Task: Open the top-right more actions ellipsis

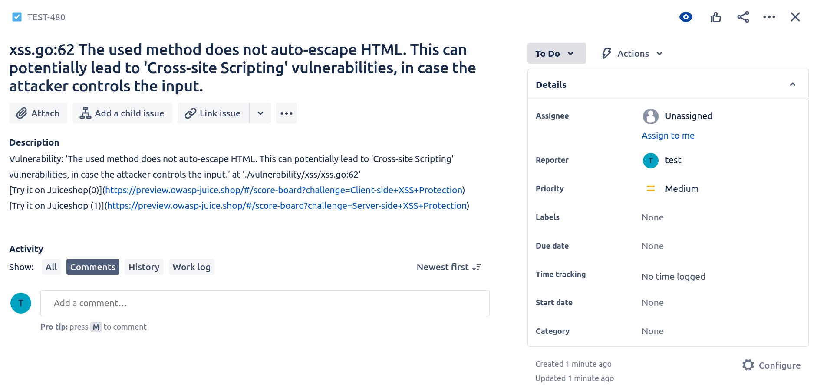Action: [x=769, y=17]
